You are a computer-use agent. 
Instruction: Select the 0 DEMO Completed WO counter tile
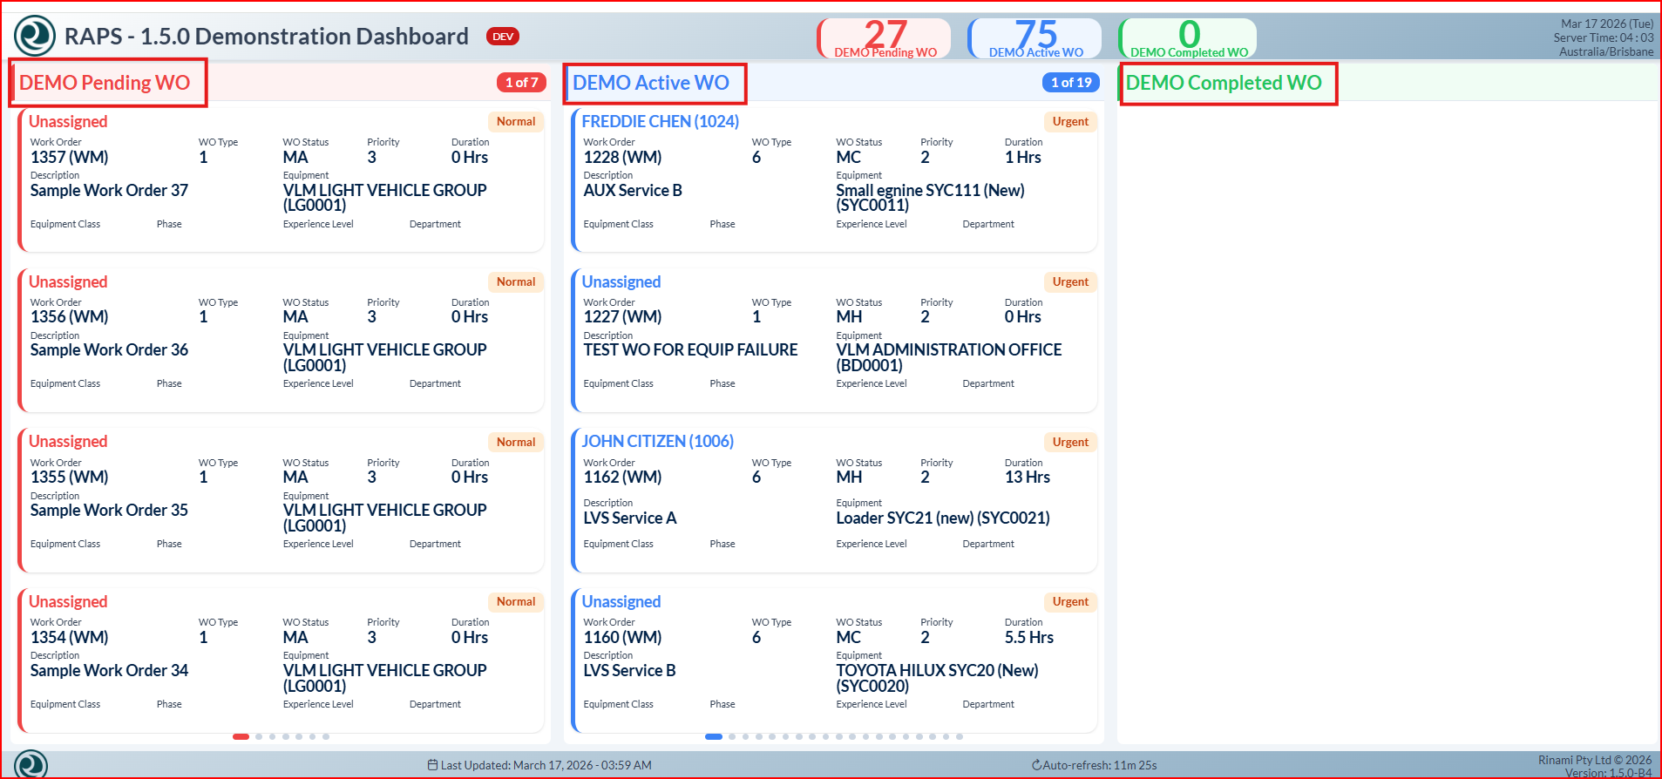pos(1189,39)
